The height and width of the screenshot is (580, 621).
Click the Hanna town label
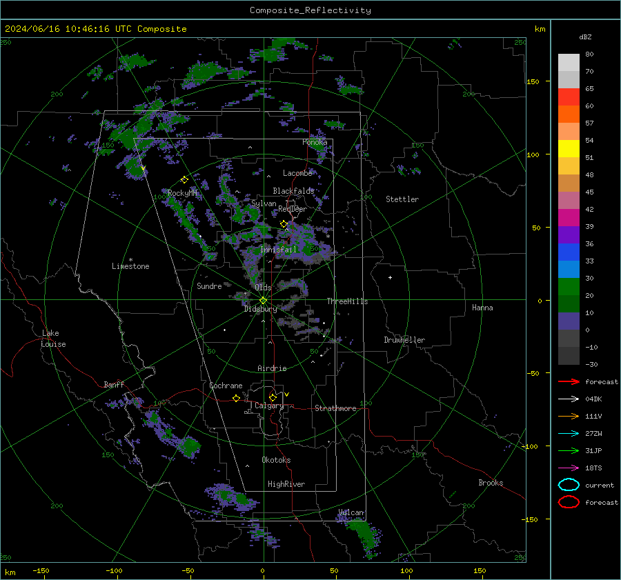(482, 308)
